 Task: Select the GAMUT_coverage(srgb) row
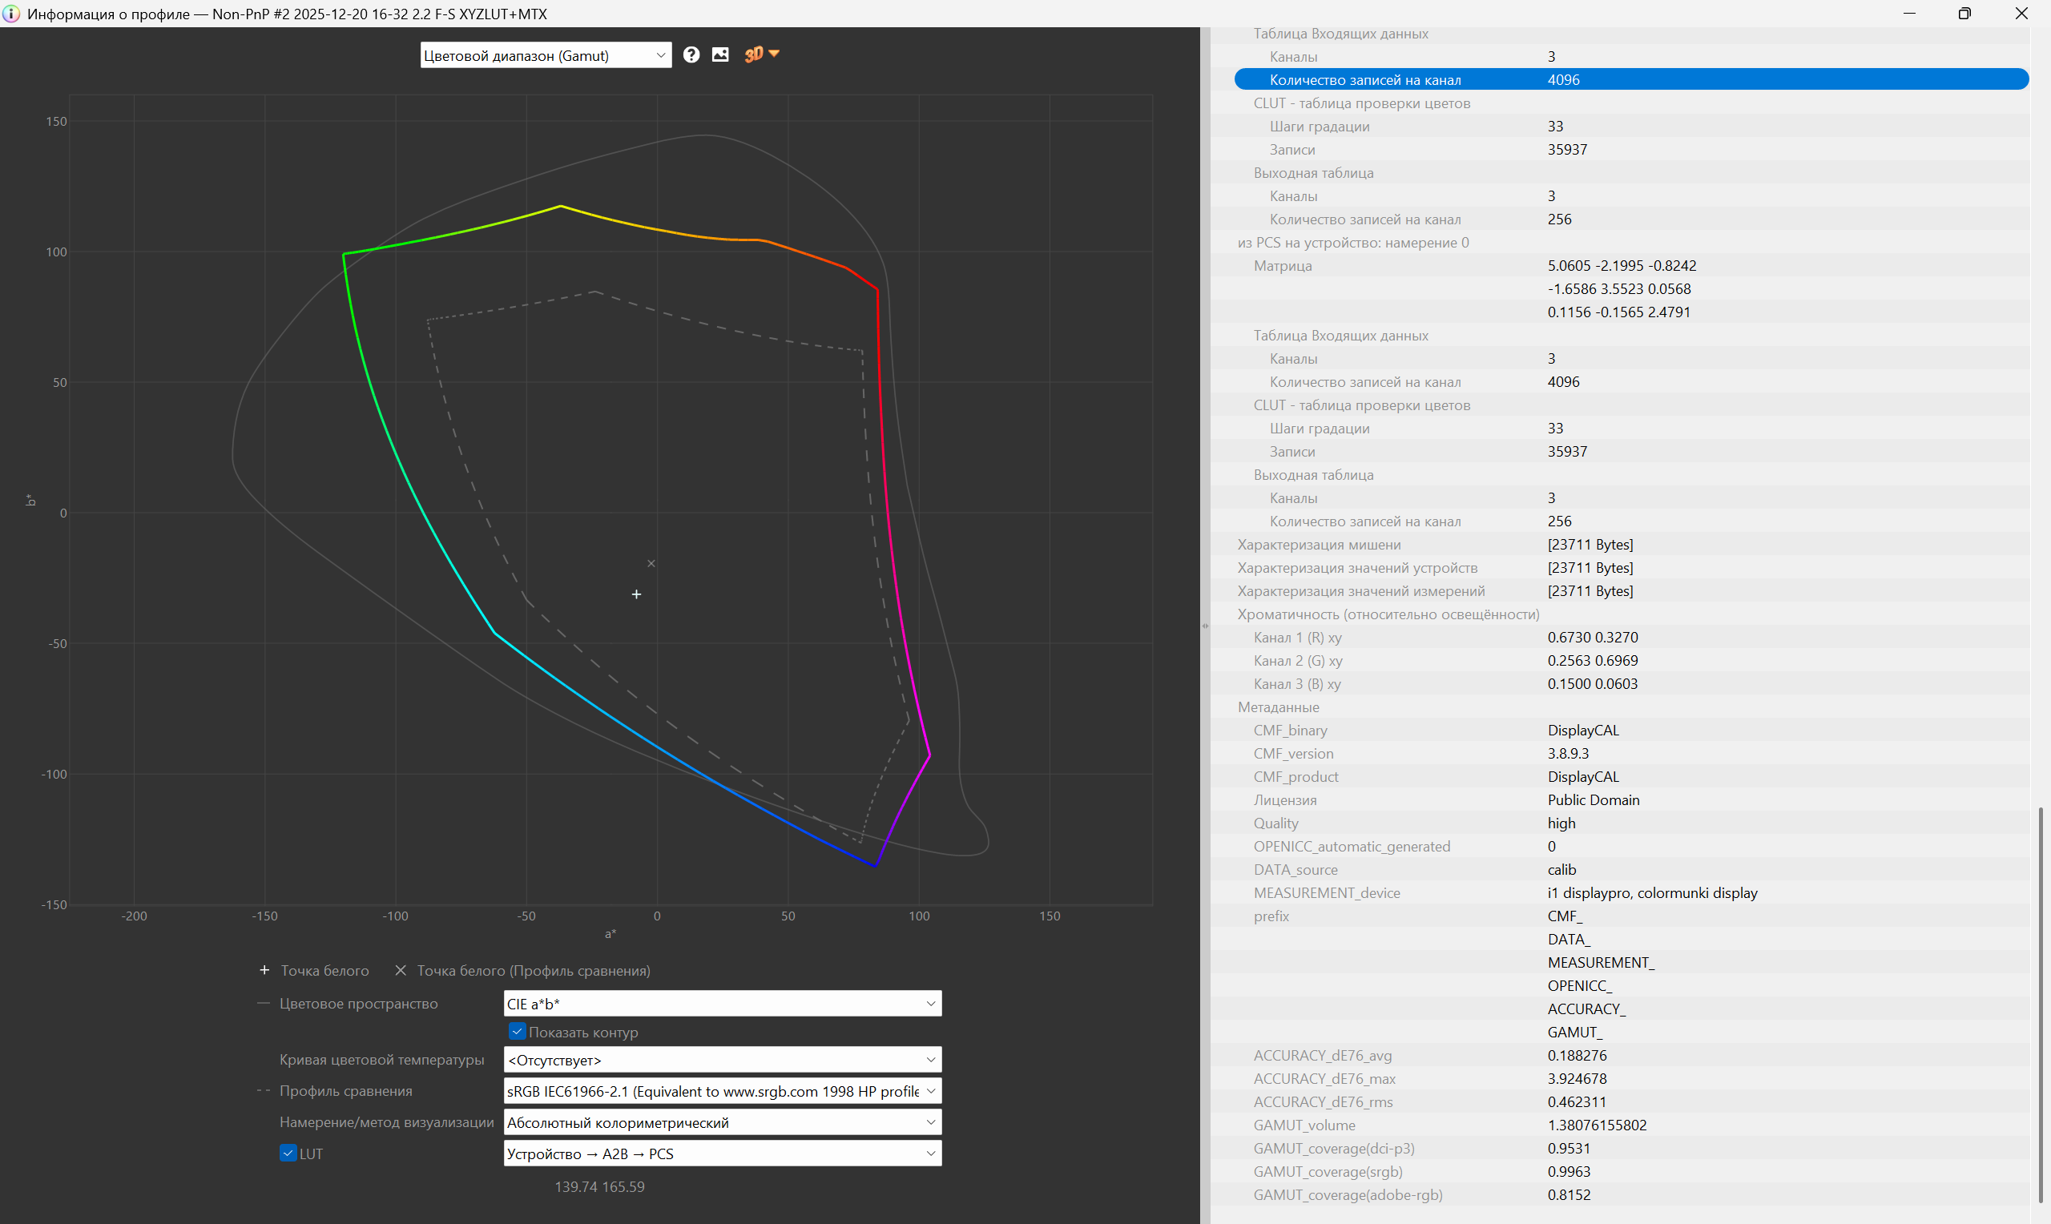click(x=1328, y=1171)
